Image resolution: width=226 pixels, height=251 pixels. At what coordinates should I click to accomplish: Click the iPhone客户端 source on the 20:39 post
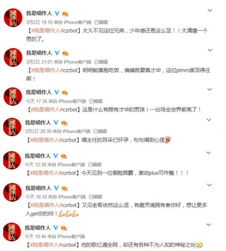point(77,131)
